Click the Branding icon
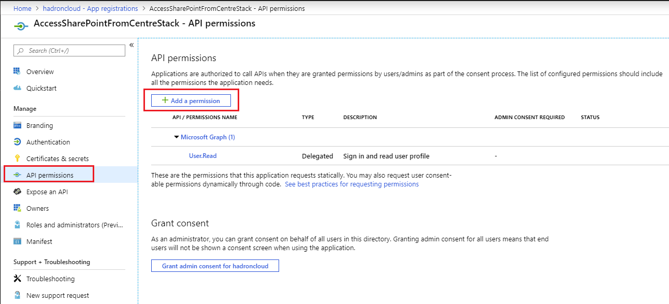This screenshot has width=669, height=304. tap(17, 125)
